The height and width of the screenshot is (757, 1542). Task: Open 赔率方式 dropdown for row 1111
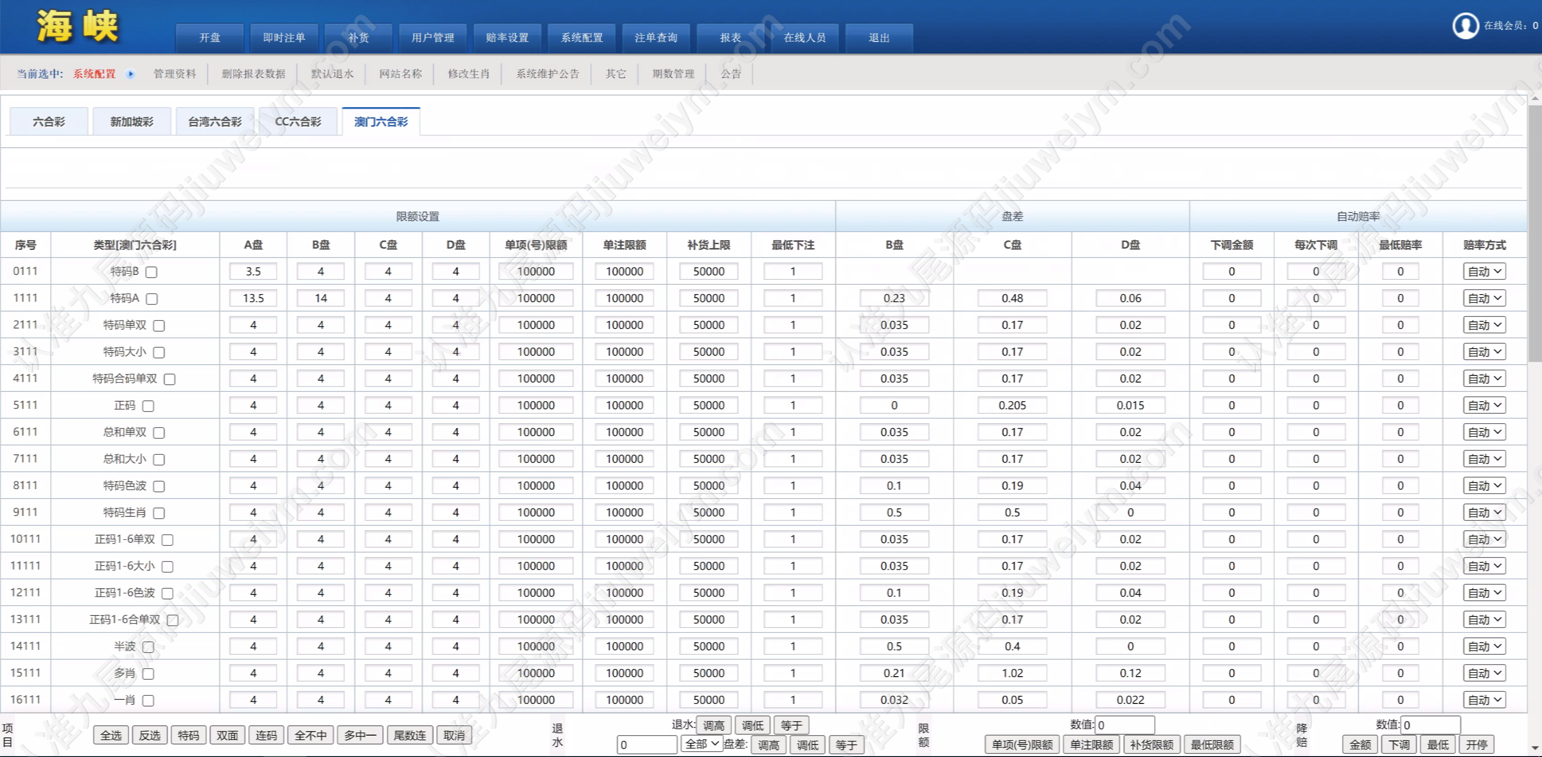pos(1484,299)
